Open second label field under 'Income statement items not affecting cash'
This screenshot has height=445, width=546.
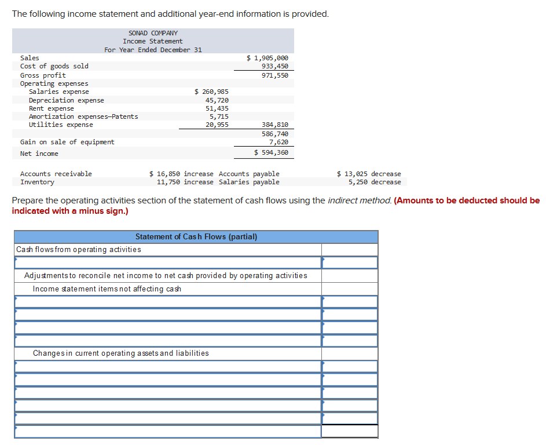[168, 314]
